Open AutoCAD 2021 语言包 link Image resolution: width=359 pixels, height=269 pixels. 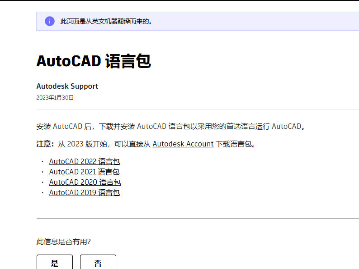tap(84, 172)
